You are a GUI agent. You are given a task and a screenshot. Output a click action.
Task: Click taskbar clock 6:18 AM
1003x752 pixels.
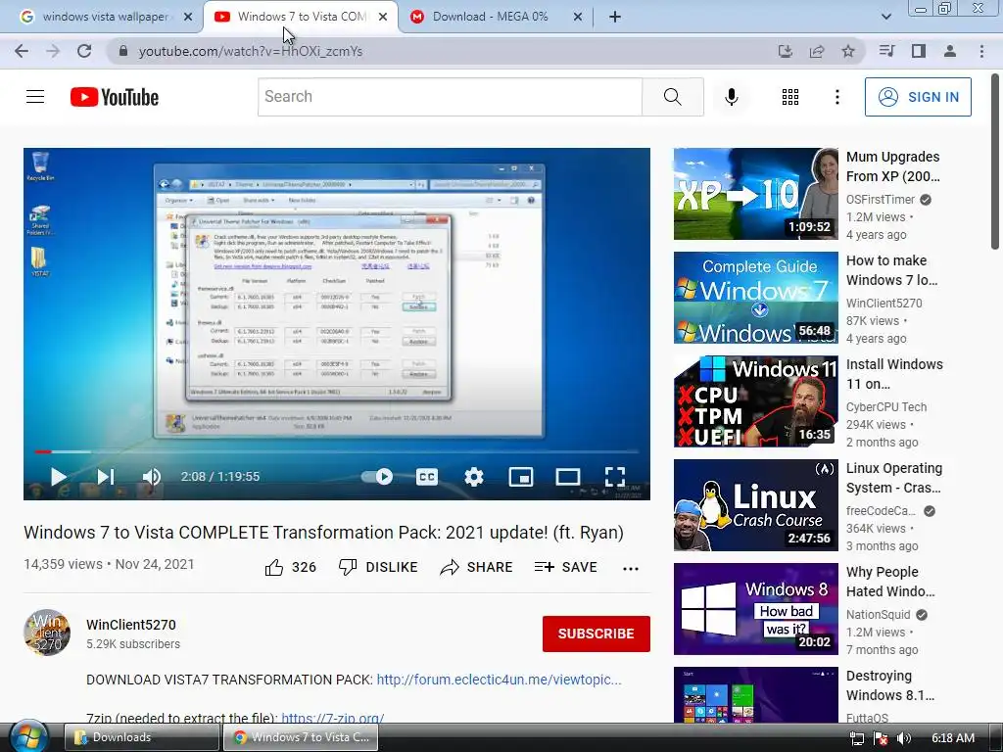953,738
